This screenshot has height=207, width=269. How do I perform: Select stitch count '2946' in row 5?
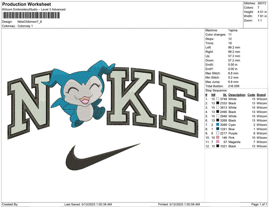(x=224, y=116)
